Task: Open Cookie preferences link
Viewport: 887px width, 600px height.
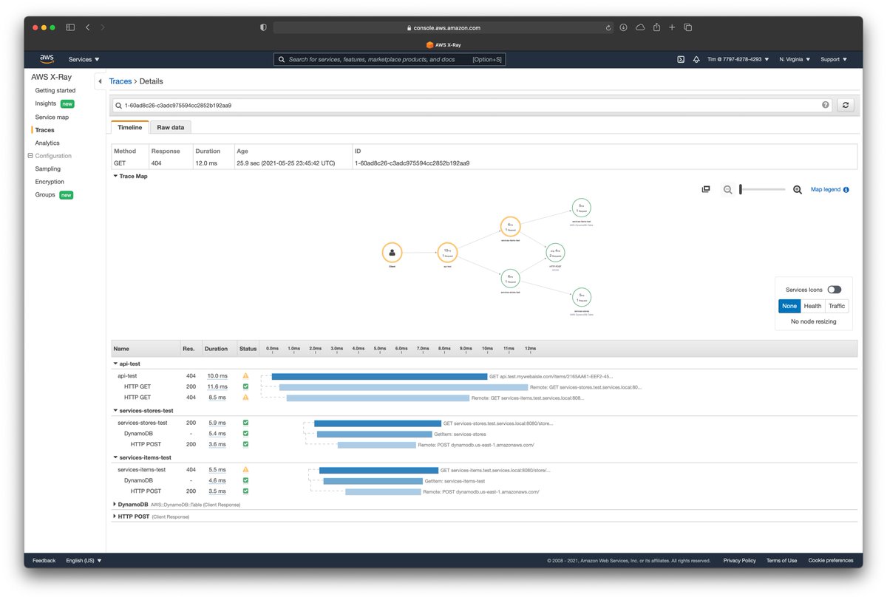Action: [x=830, y=561]
